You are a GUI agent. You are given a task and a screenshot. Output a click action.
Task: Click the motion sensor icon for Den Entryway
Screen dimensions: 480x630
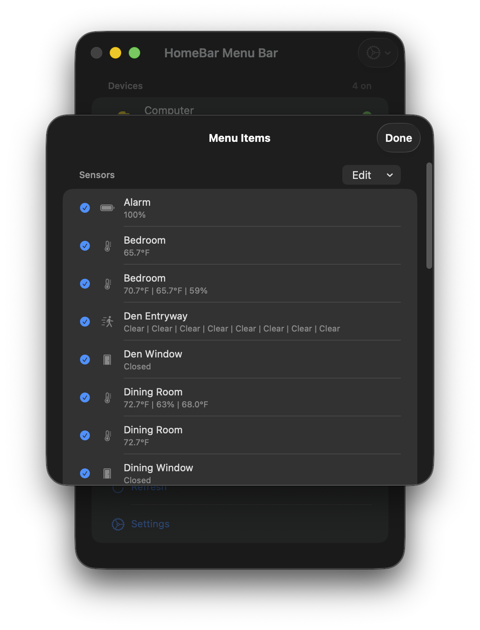pos(107,322)
